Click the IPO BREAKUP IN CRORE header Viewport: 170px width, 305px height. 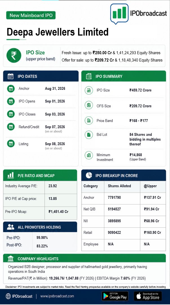pyautogui.click(x=123, y=175)
